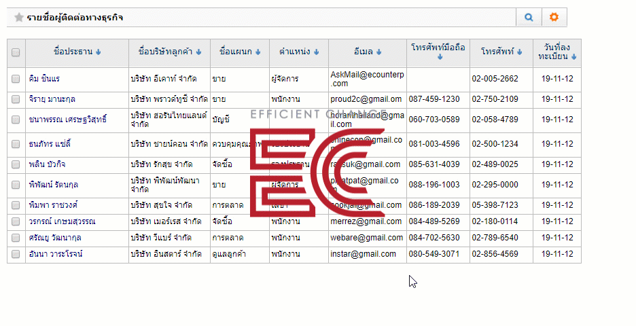Click email proud2c@gmail.om
The height and width of the screenshot is (326, 636).
[366, 99]
